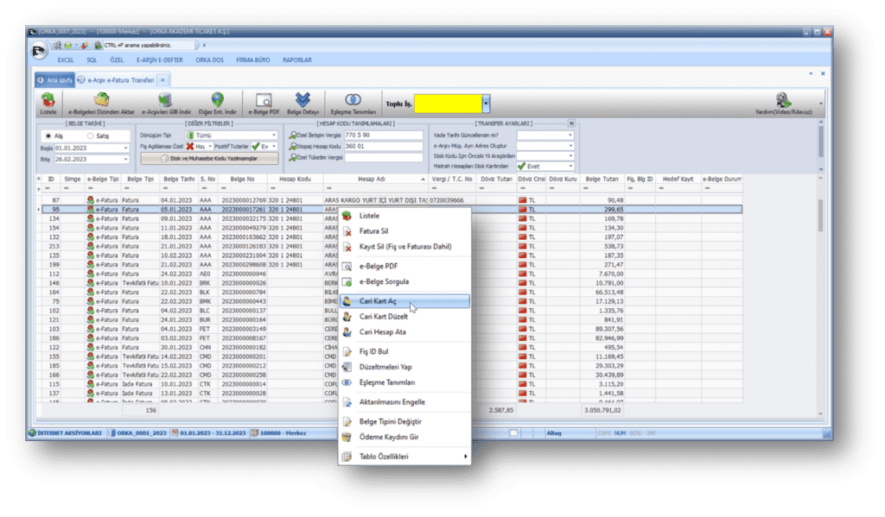Click the Belge Detayı toolbar icon
885x517 pixels.
coord(302,102)
